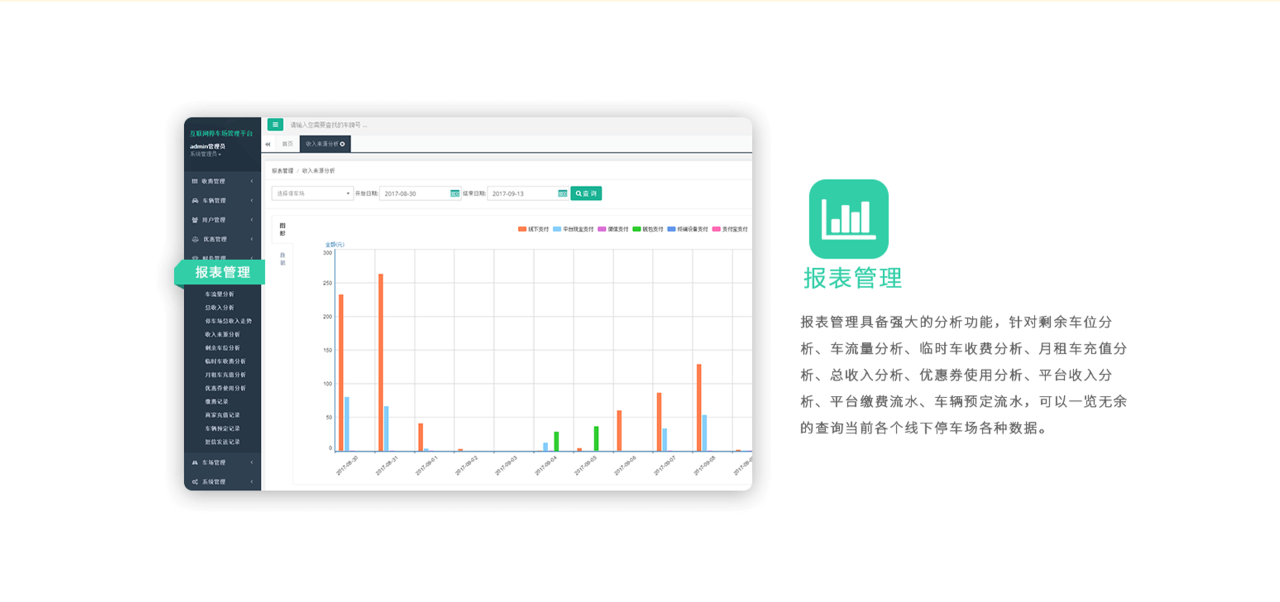
Task: Open the calendar icon for 结束日期
Action: pyautogui.click(x=562, y=193)
